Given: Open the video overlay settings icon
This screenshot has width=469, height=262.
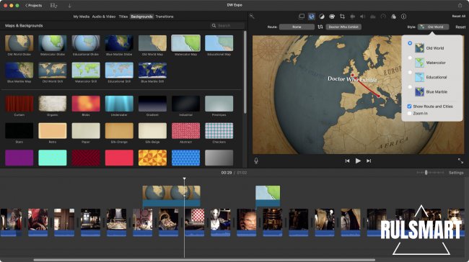Looking at the screenshot, I should point(302,17).
